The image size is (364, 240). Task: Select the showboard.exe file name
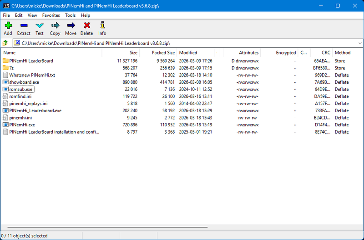pyautogui.click(x=24, y=82)
